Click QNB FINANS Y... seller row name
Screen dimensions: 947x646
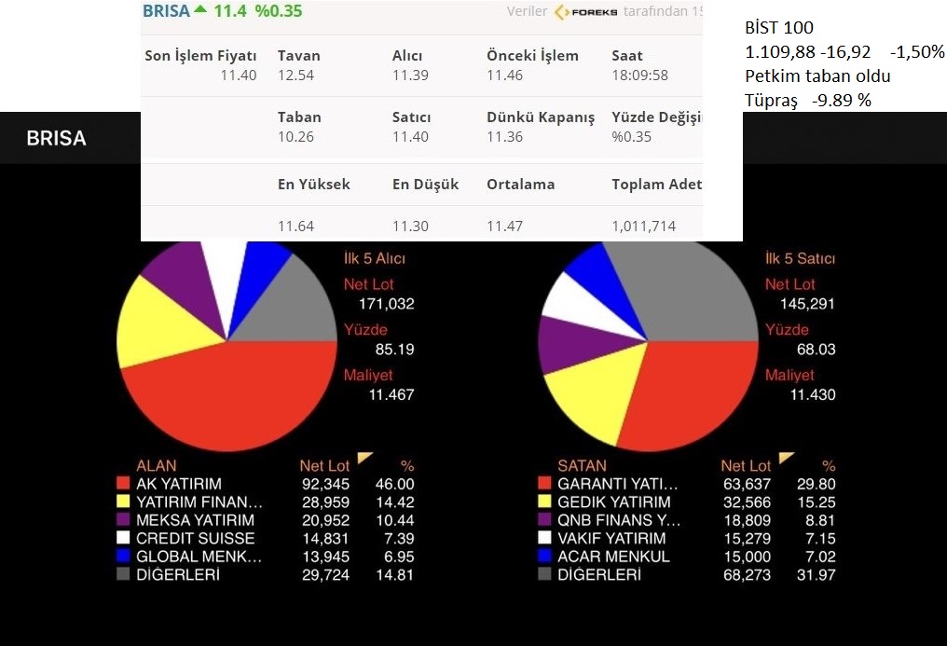pos(619,520)
